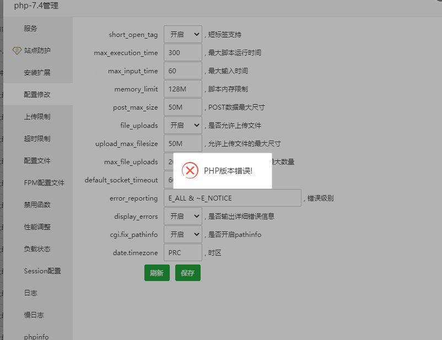
Task: Open the 服务 tab
Action: click(x=30, y=29)
